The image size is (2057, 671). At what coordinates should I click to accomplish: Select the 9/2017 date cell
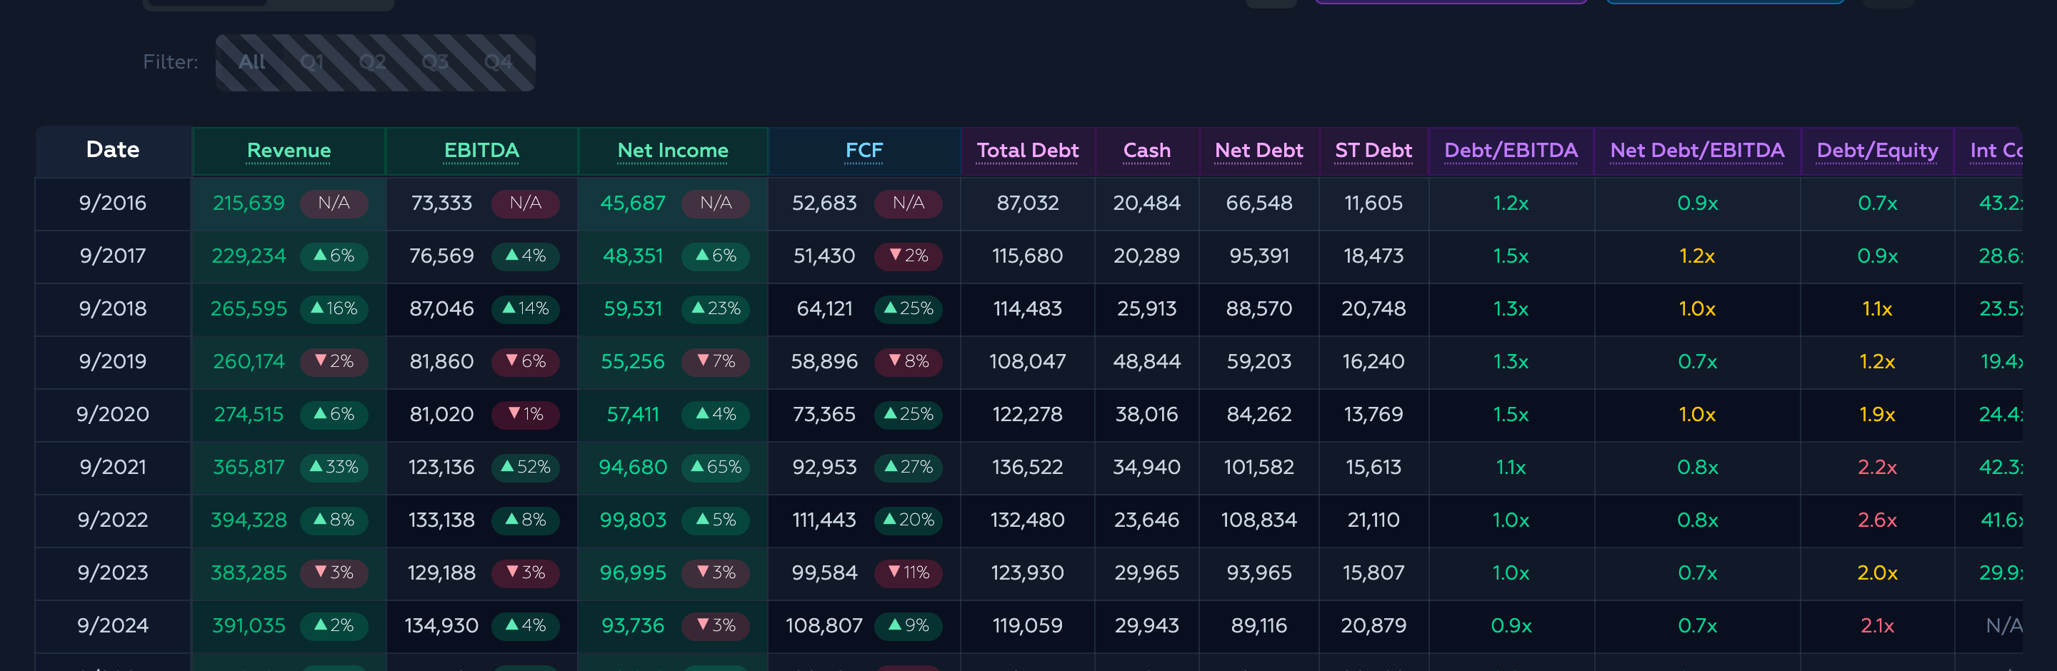(113, 256)
